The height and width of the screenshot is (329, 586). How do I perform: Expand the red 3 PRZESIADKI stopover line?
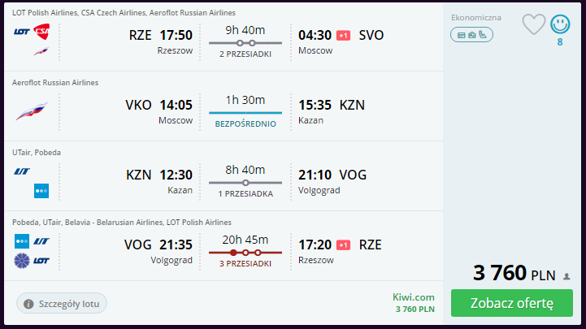[x=245, y=253]
